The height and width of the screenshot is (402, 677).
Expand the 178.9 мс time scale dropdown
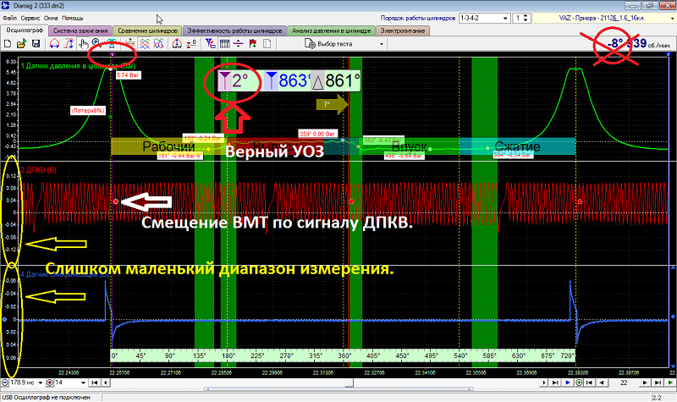40,383
